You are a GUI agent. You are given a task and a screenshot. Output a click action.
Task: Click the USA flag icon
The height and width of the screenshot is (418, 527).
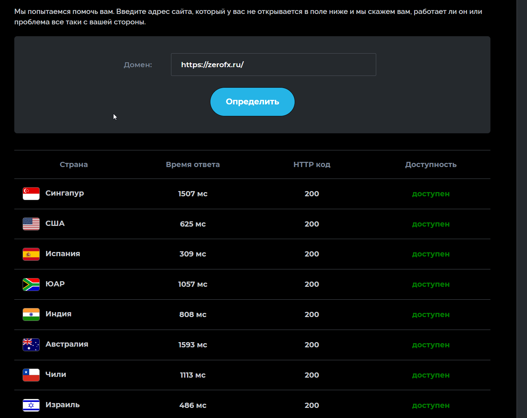[x=31, y=224]
